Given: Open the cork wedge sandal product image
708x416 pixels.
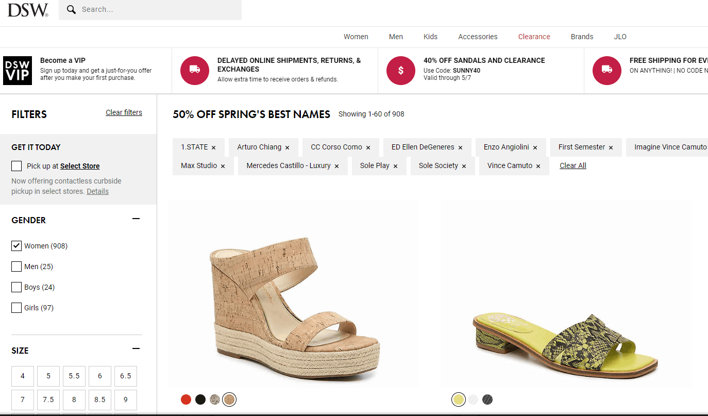Looking at the screenshot, I should pyautogui.click(x=294, y=294).
